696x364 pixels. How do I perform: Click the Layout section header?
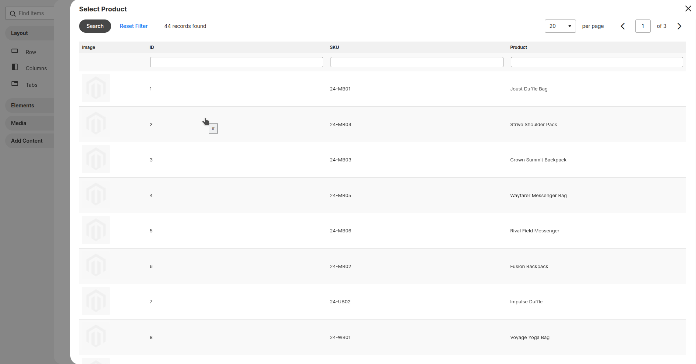click(x=19, y=33)
